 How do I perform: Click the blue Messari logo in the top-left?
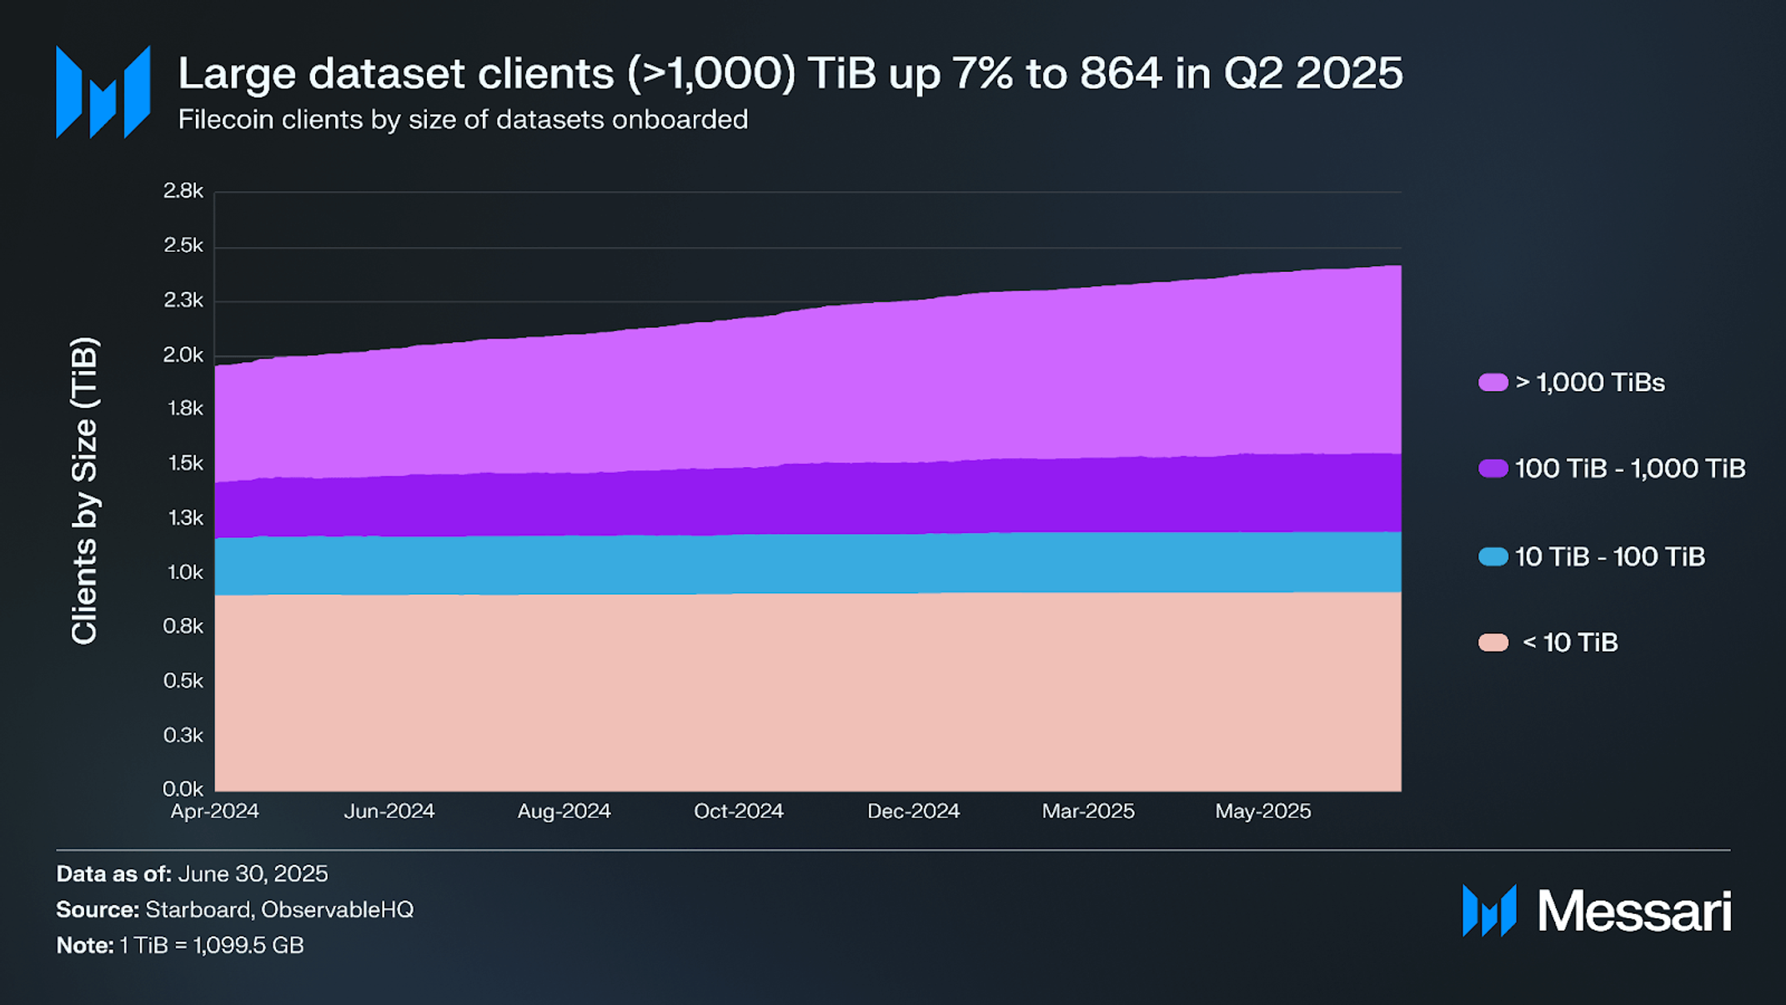[x=103, y=92]
